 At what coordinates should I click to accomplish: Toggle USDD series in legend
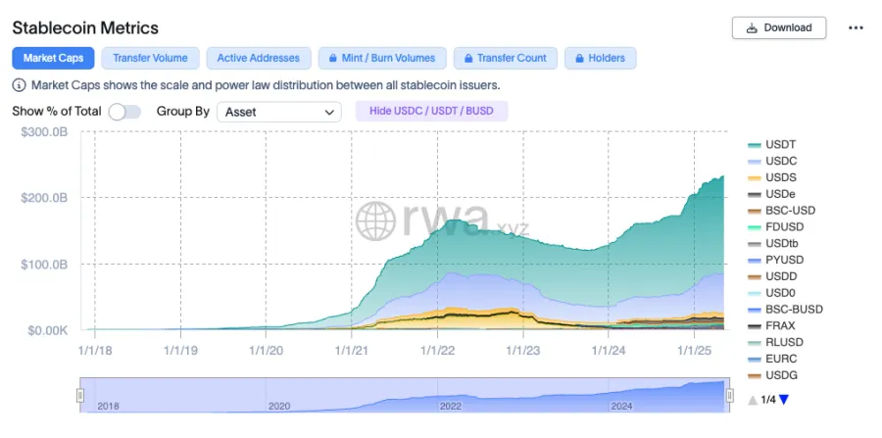772,276
